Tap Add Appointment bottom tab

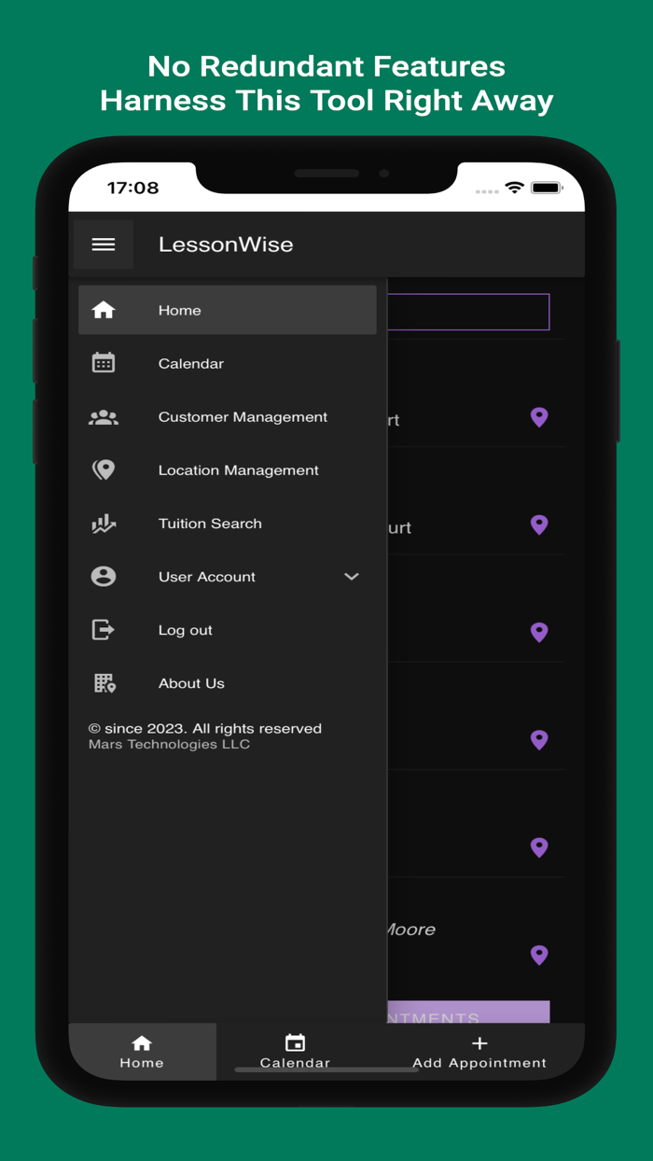coord(479,1052)
